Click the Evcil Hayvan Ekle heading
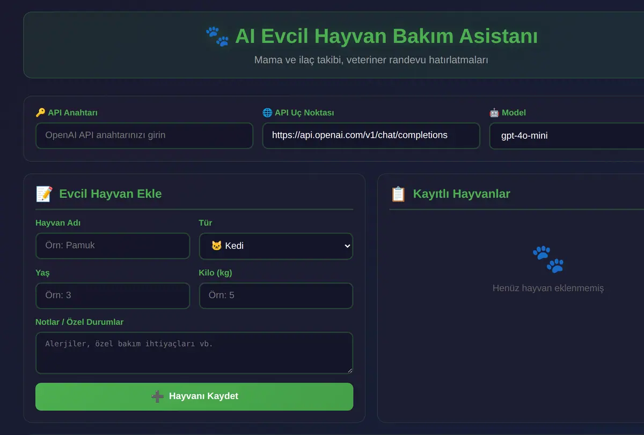Viewport: 644px width, 435px height. tap(111, 194)
